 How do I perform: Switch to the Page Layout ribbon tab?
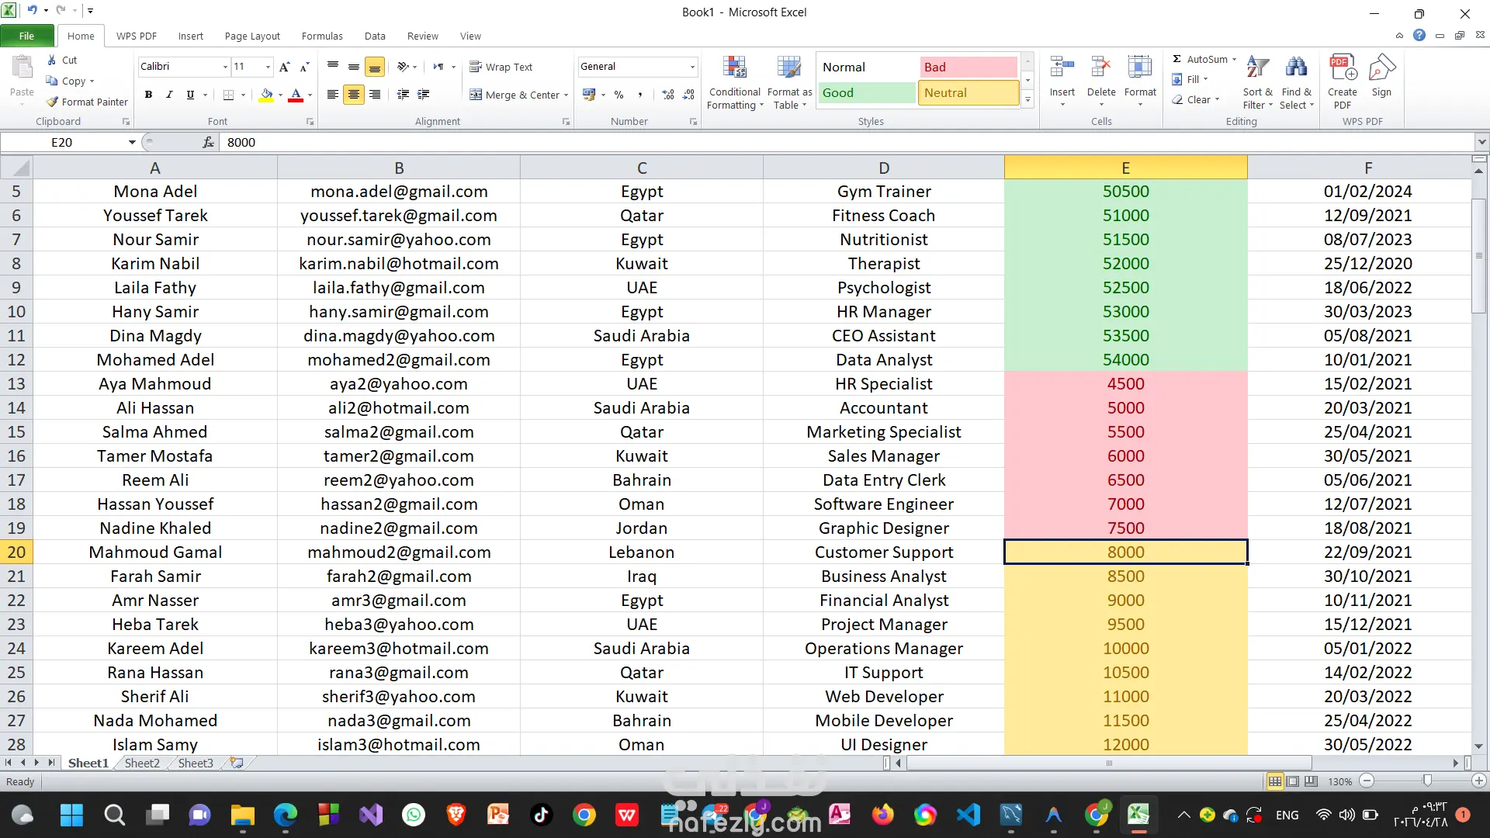click(252, 36)
